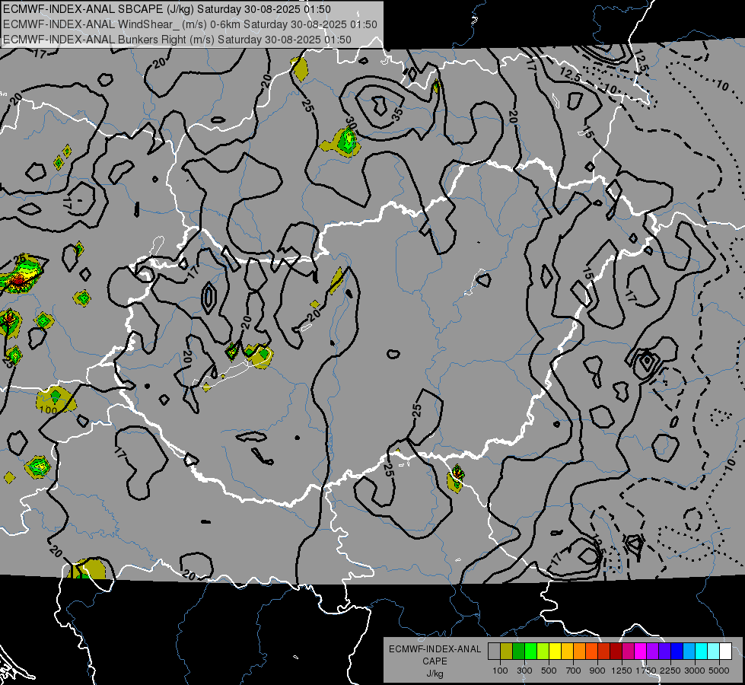Select the Bunkers Right (m/s) title line
Image resolution: width=745 pixels, height=685 pixels.
point(177,40)
